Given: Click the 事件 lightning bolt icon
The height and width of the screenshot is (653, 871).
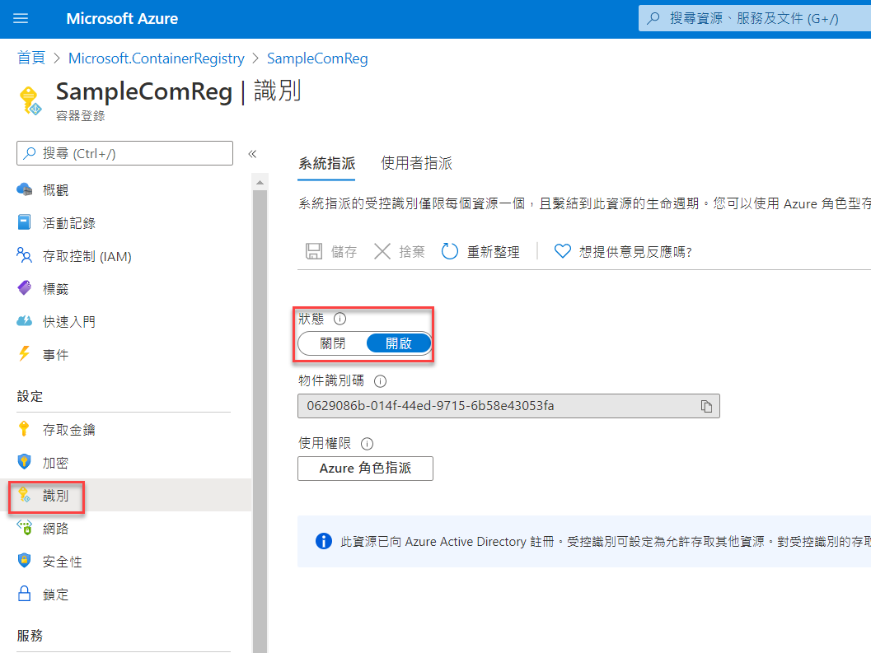Looking at the screenshot, I should pos(25,354).
